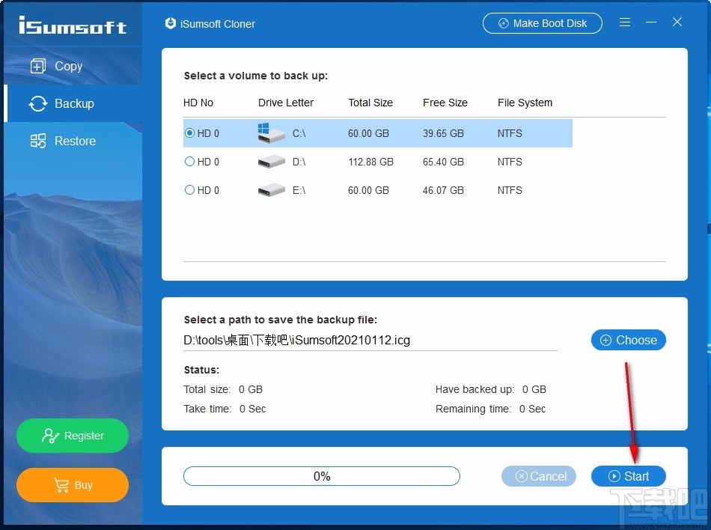Screen dimensions: 711x530
Task: Minimize the iSumsoft Cloner window
Action: [651, 22]
